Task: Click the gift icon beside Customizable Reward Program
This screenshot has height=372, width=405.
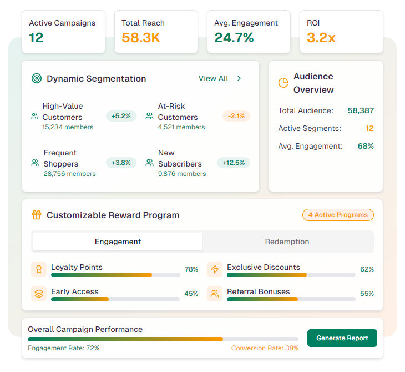Action: pos(37,215)
